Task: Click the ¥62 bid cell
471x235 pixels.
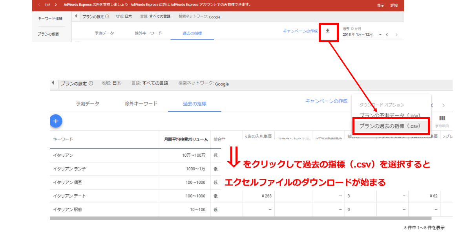Action: pos(434,196)
